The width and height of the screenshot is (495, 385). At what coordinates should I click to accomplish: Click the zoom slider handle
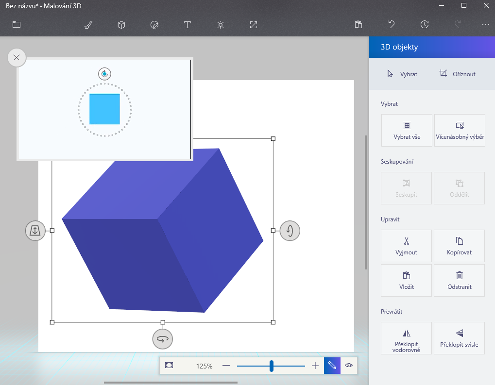point(272,366)
